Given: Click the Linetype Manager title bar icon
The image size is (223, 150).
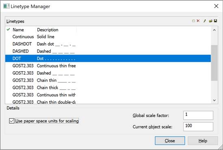Looking at the screenshot, I should coord(6,6).
